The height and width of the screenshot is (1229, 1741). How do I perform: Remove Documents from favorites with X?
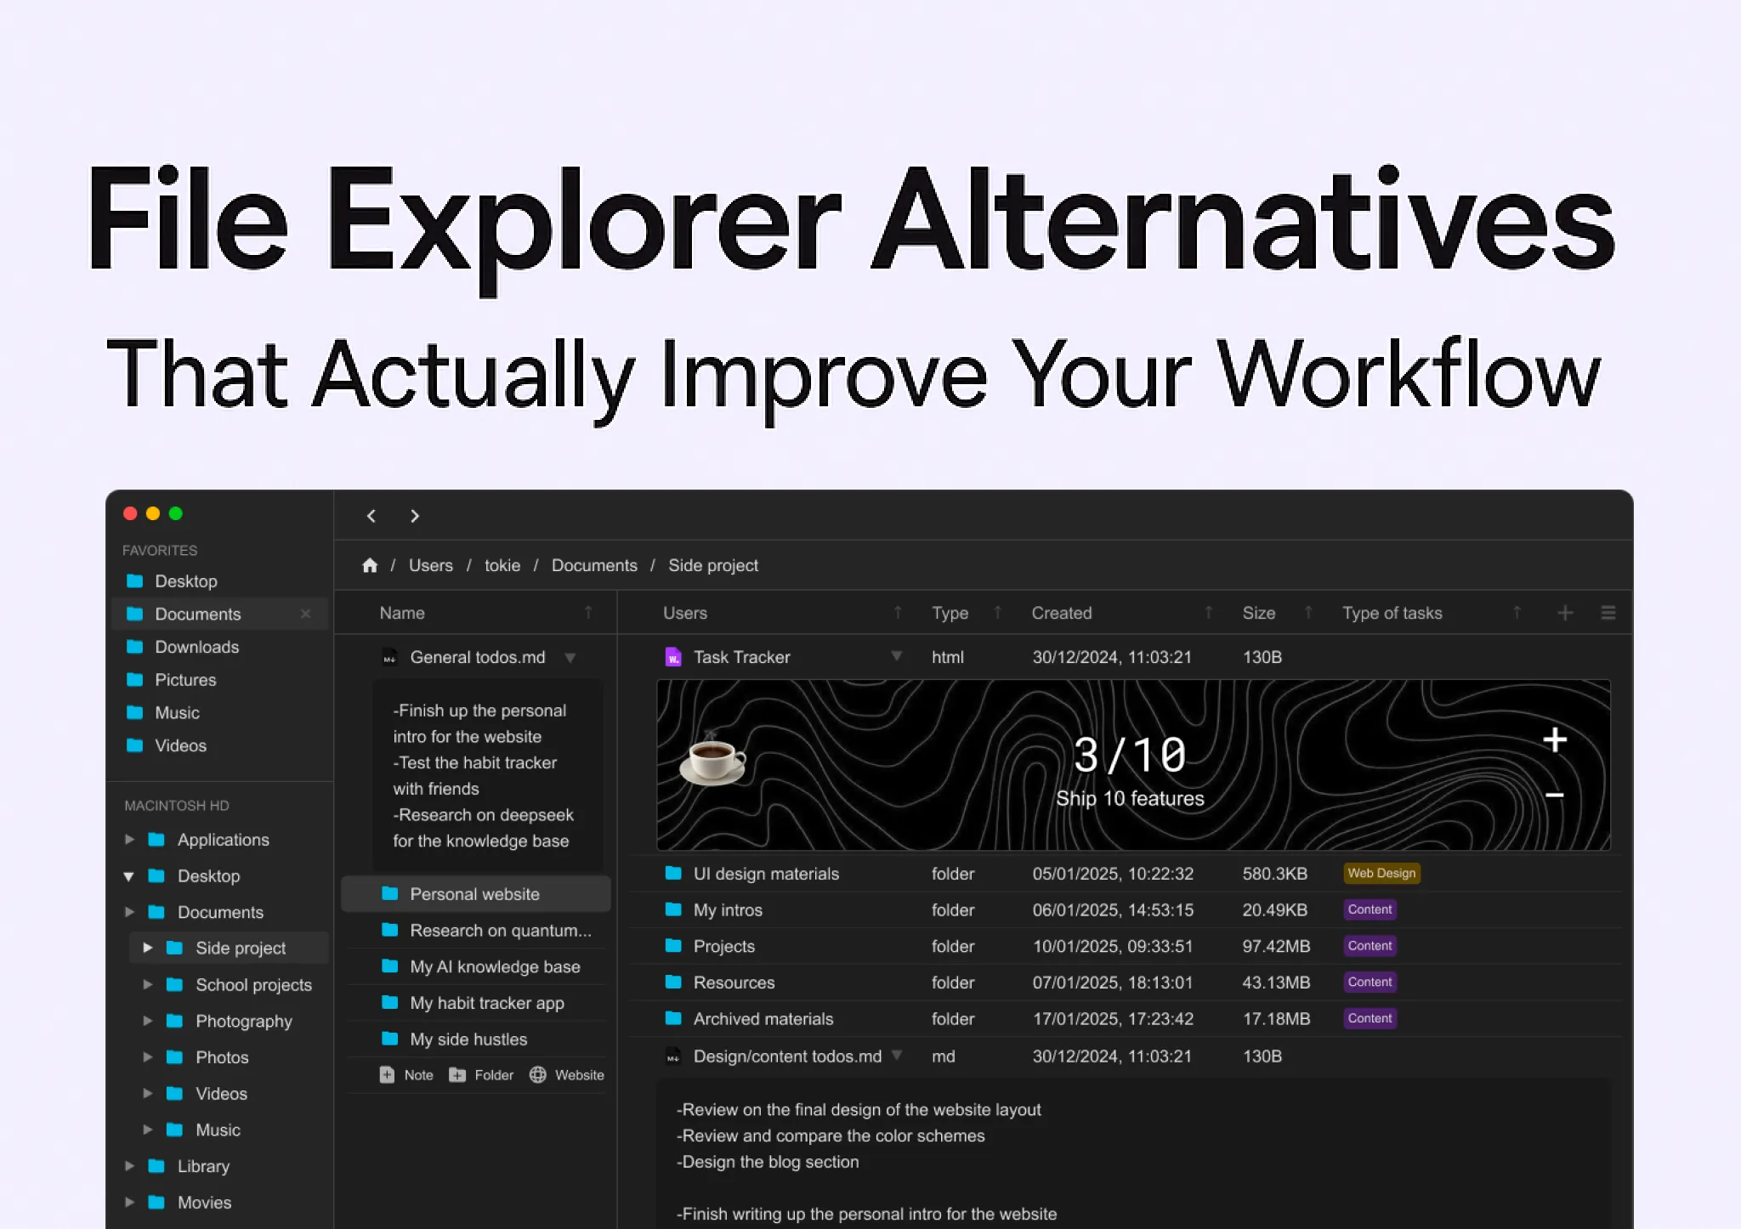coord(305,614)
